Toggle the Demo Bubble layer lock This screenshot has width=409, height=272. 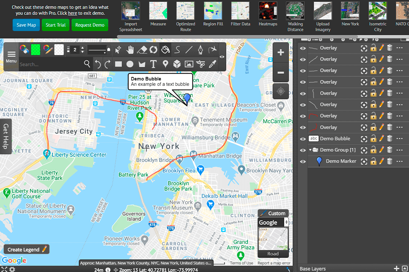pos(373,139)
